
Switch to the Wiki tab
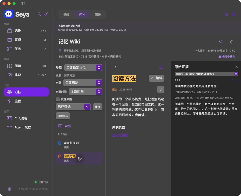82,15
